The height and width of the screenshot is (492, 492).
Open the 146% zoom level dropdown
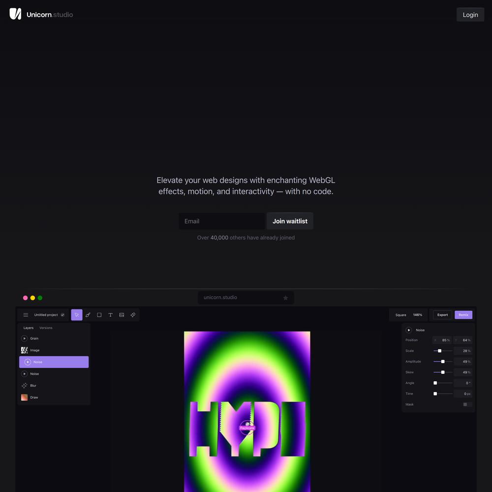point(417,315)
